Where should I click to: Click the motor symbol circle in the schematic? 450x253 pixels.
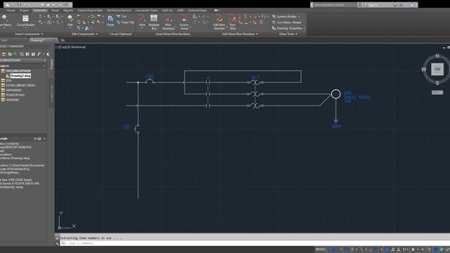[336, 93]
